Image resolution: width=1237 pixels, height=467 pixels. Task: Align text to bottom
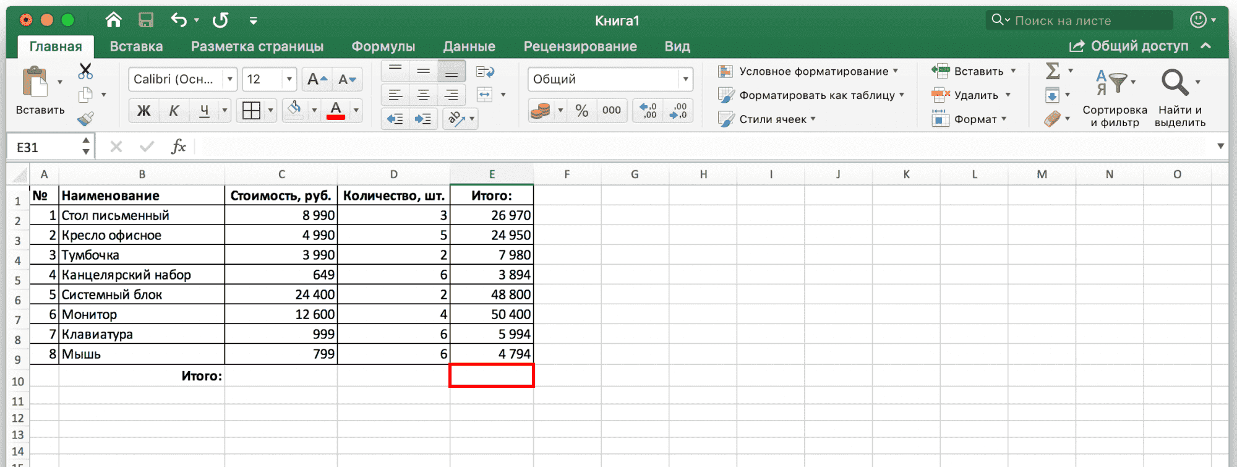[452, 71]
